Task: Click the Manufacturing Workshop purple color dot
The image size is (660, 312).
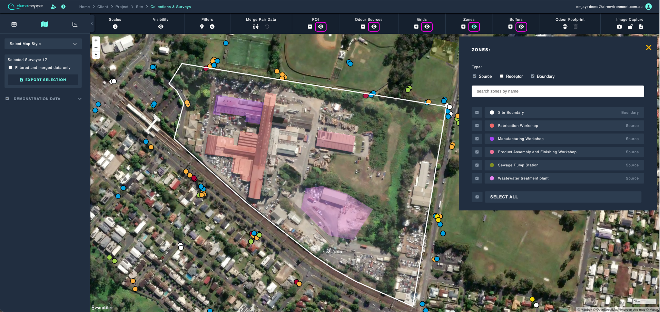Action: (x=492, y=139)
